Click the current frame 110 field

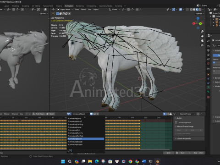tap(169, 153)
